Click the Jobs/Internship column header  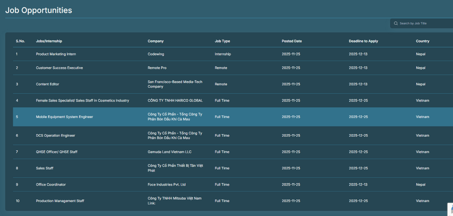point(49,41)
